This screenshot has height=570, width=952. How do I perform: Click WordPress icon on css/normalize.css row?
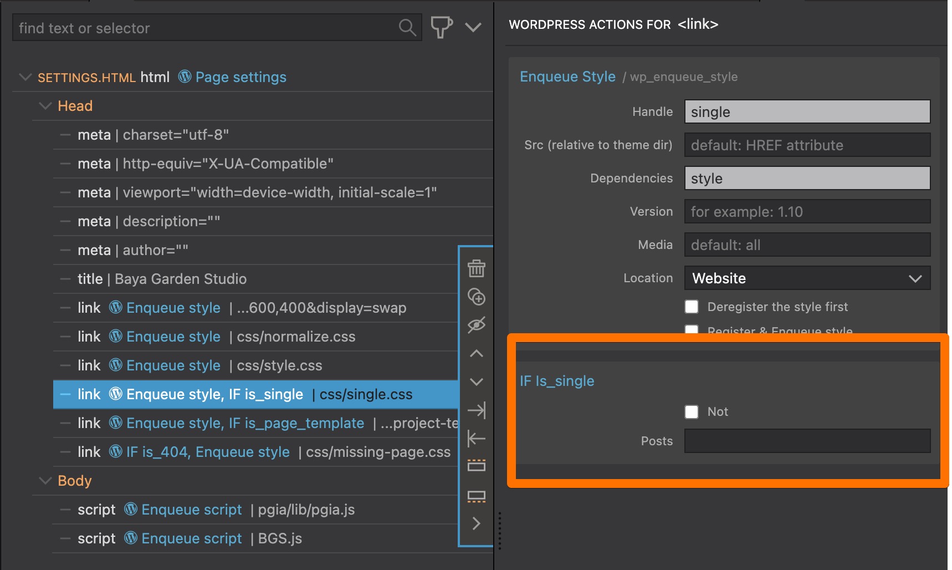[115, 336]
